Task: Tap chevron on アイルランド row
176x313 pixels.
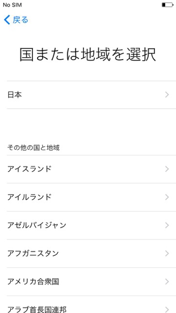Action: coord(167,197)
